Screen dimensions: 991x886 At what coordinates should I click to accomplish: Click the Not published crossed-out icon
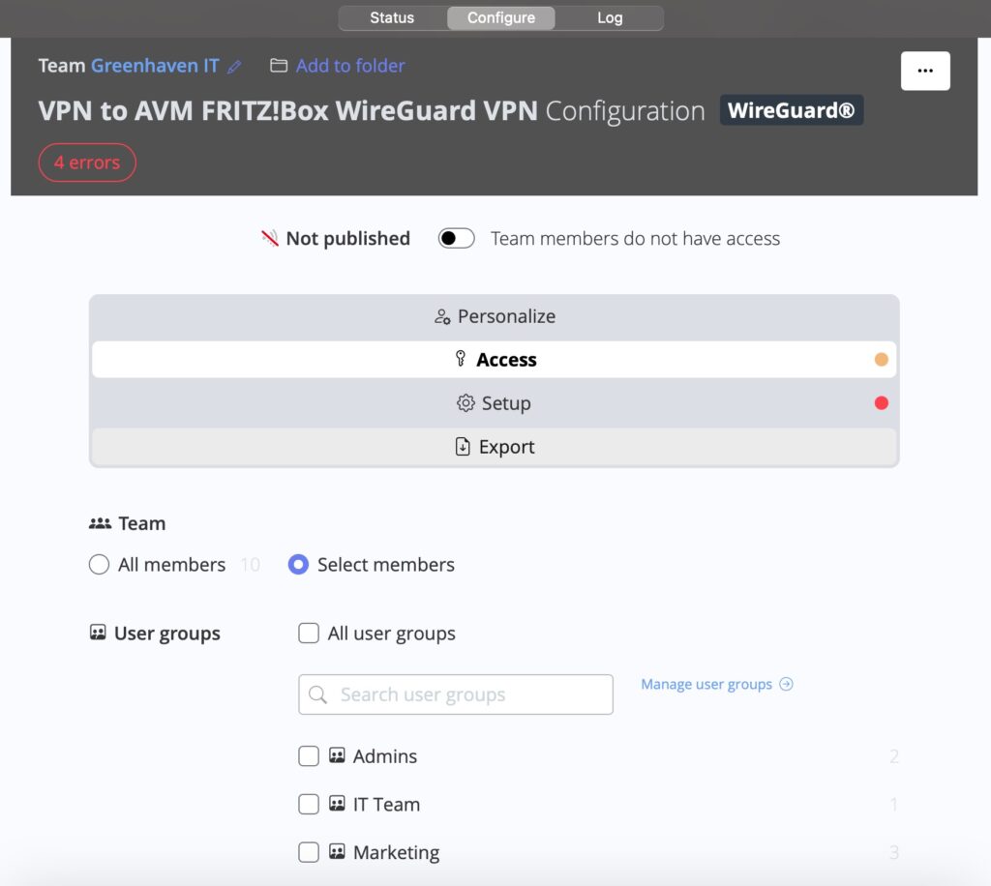pyautogui.click(x=270, y=238)
